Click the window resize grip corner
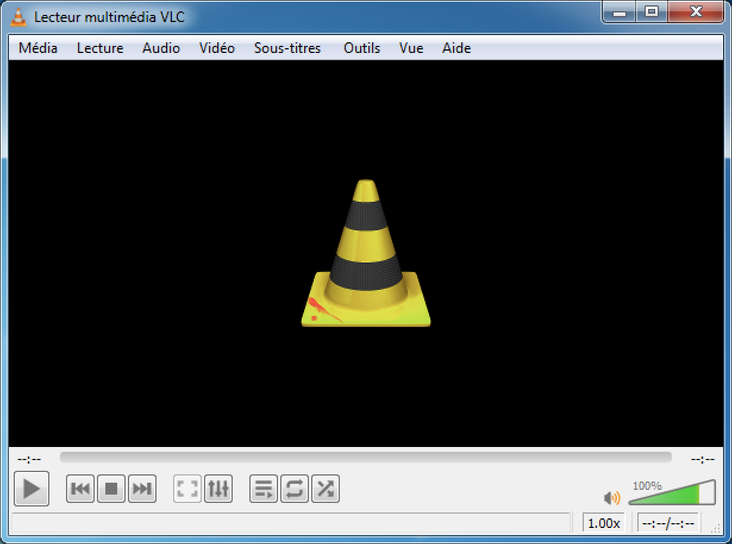The image size is (732, 544). point(715,527)
